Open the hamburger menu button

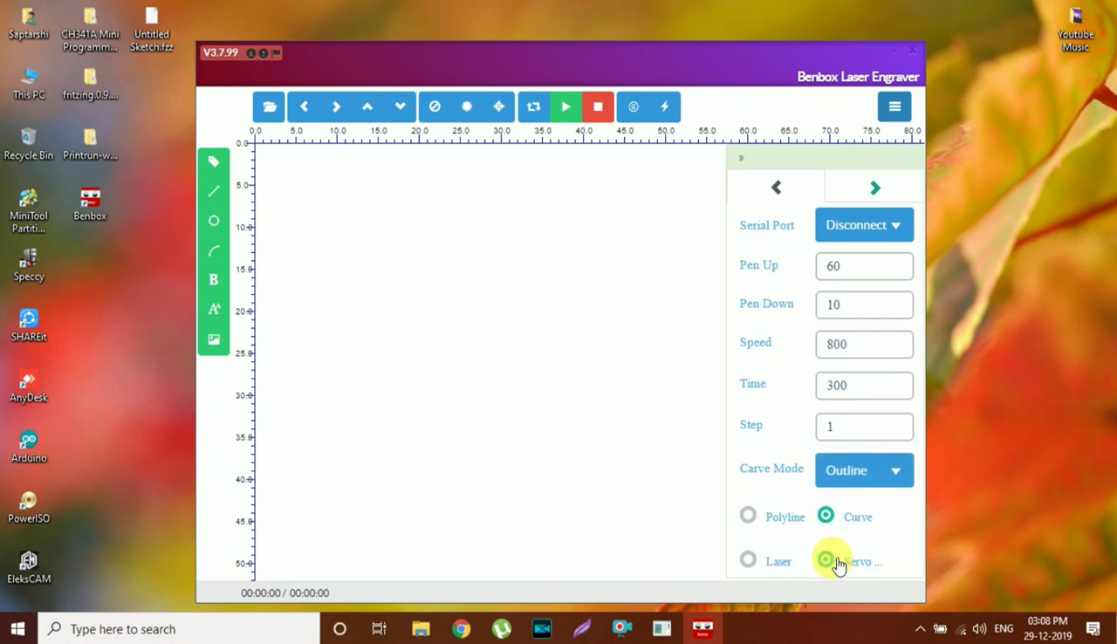click(894, 106)
